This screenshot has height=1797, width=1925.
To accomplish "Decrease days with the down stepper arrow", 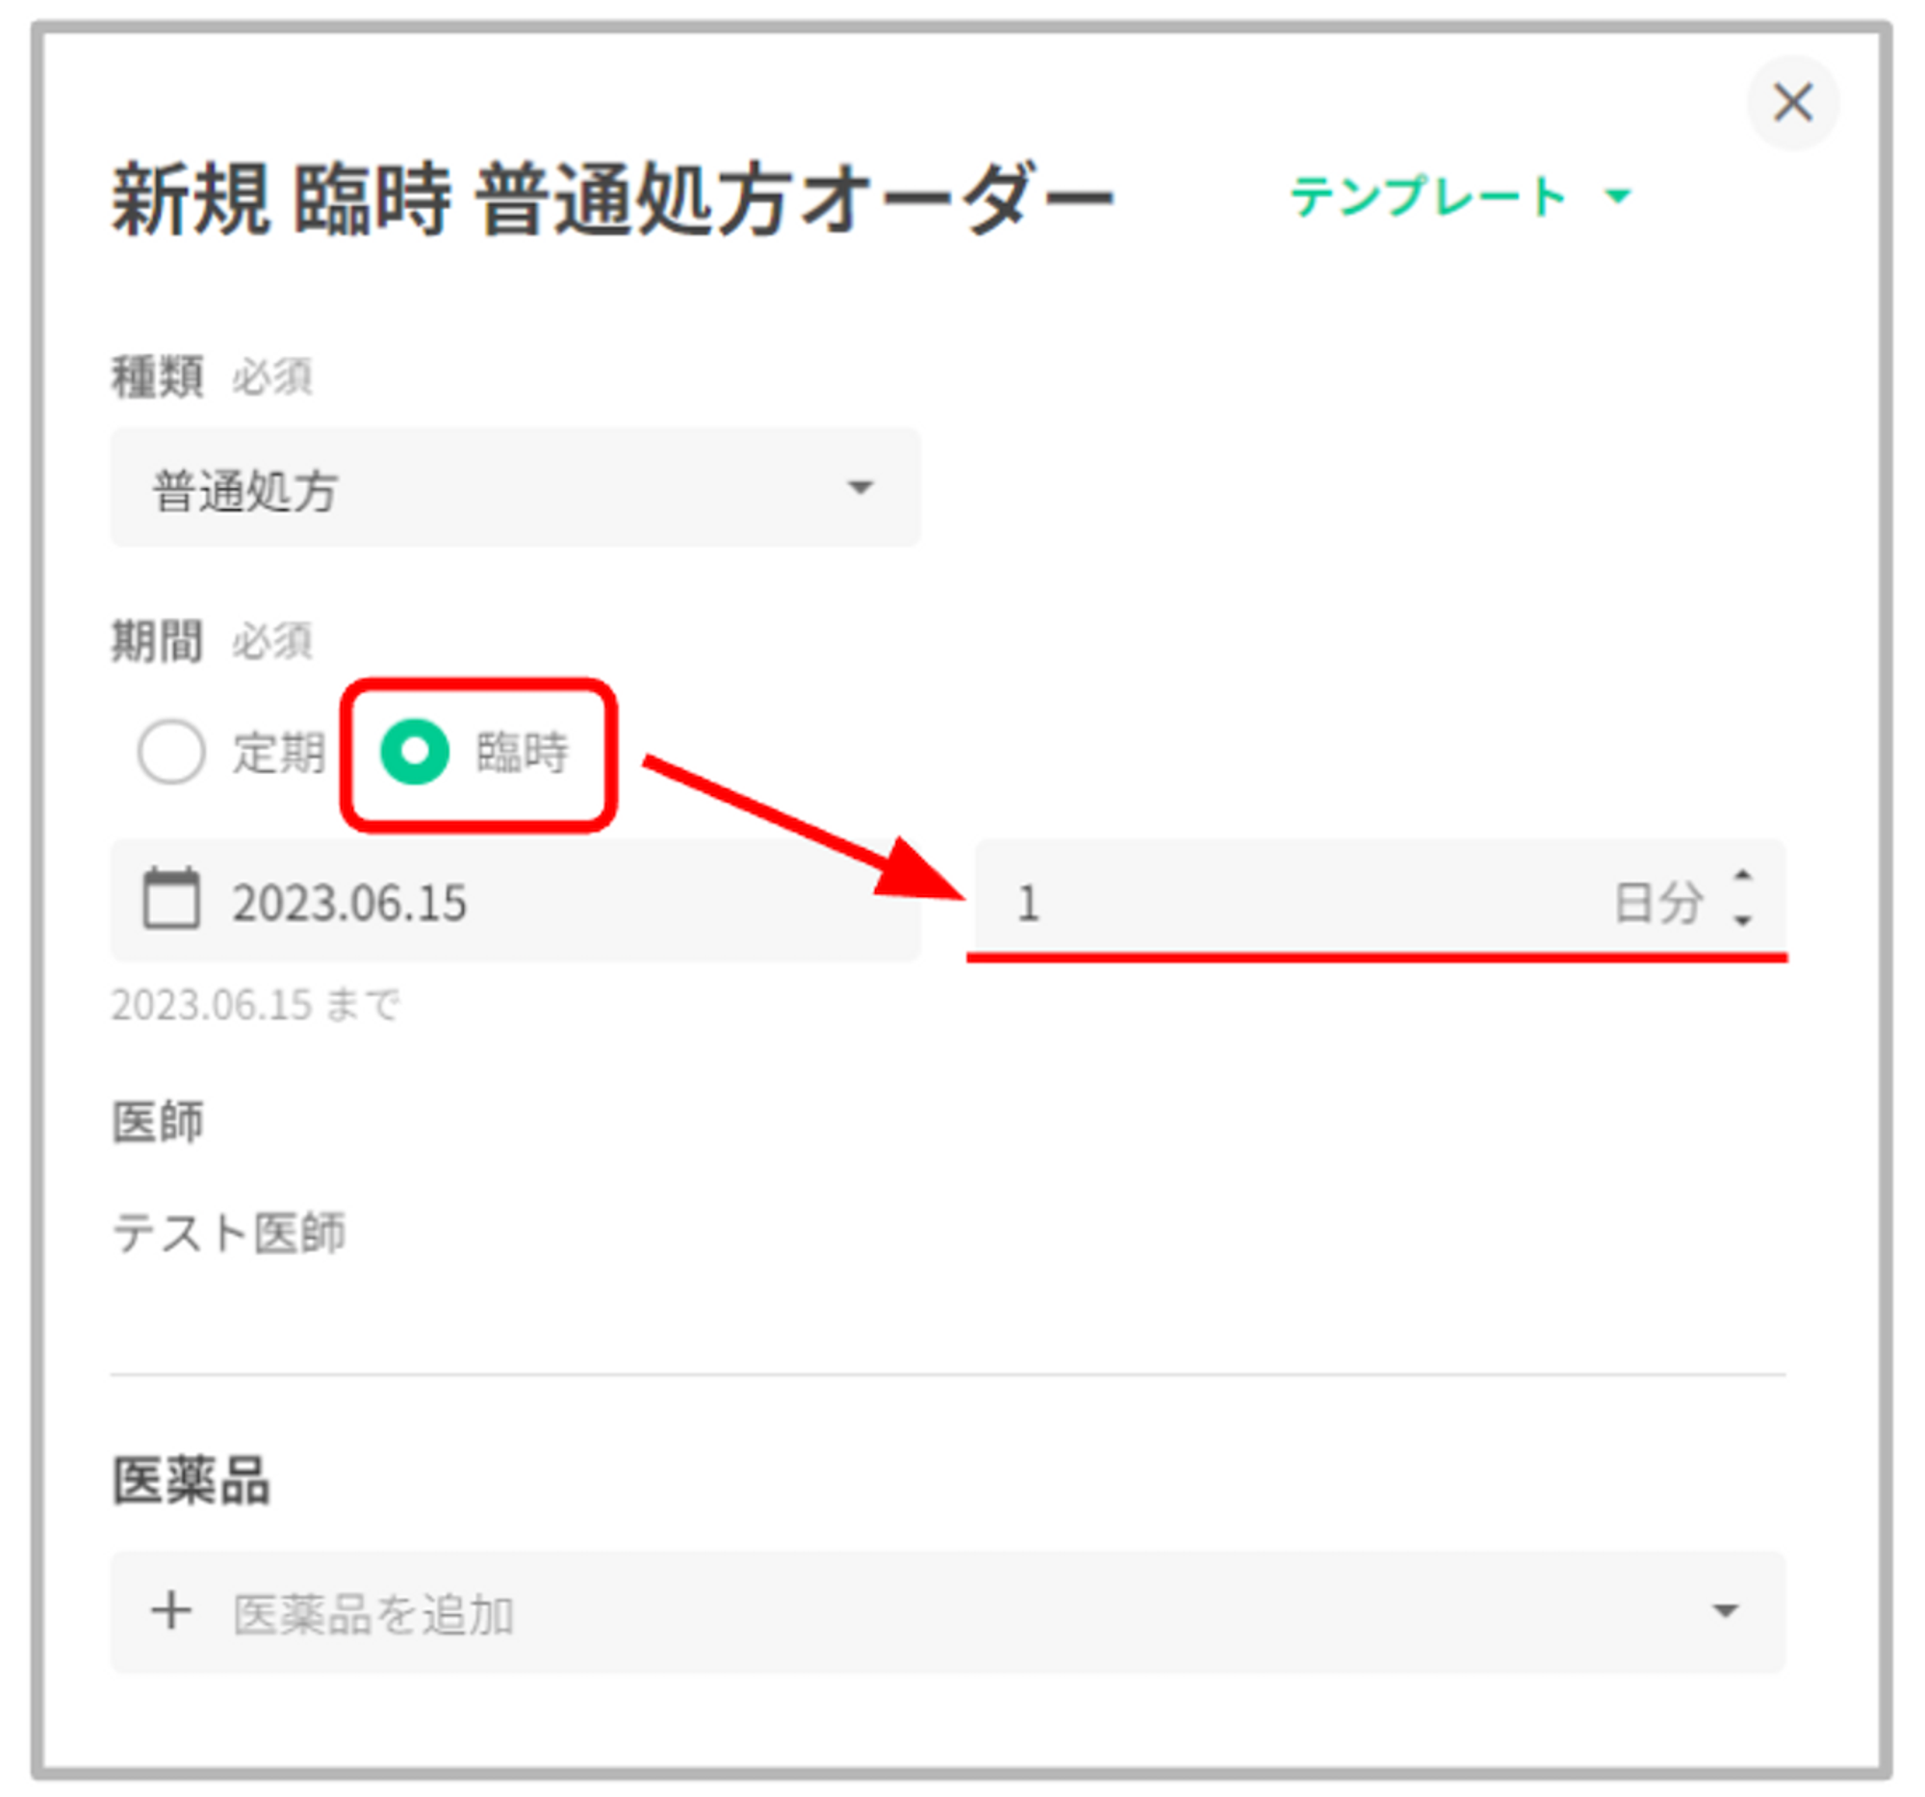I will 1742,921.
